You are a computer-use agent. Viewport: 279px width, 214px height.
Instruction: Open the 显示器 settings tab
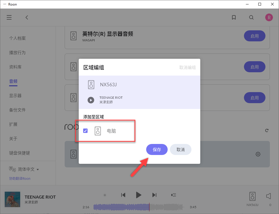(x=15, y=96)
